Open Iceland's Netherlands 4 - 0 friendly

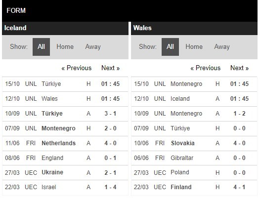[65, 143]
